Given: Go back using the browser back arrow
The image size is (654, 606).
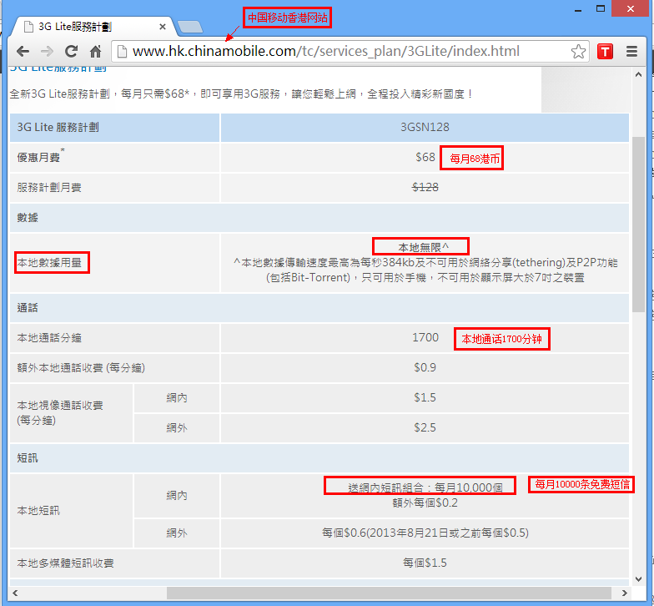Looking at the screenshot, I should tap(23, 52).
